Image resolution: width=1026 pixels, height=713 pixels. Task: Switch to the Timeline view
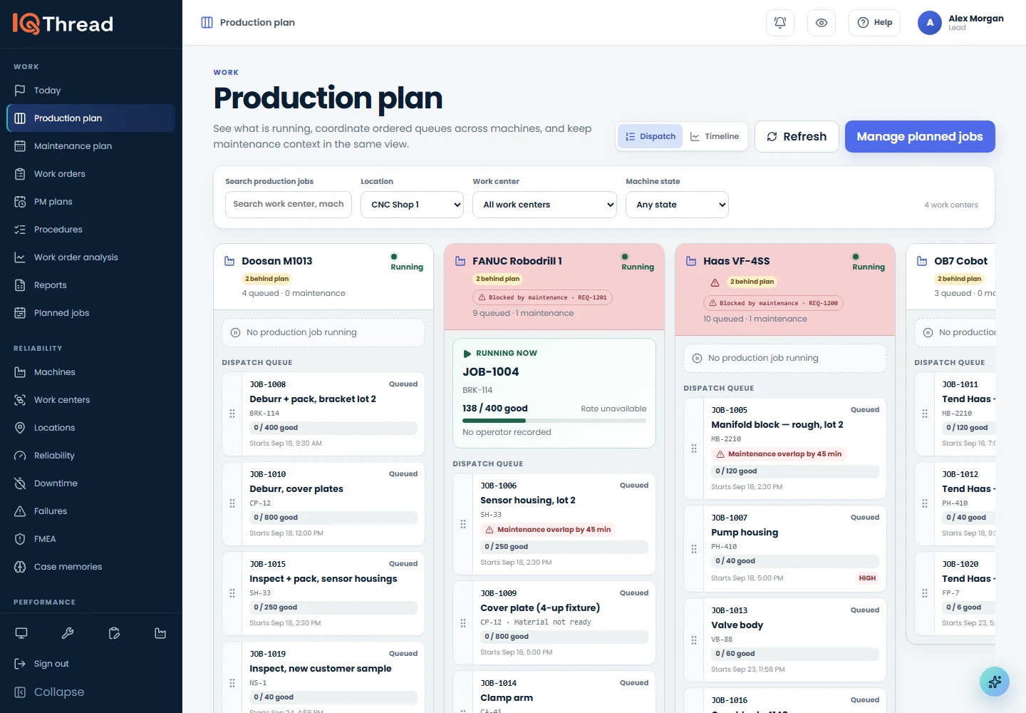(x=715, y=136)
